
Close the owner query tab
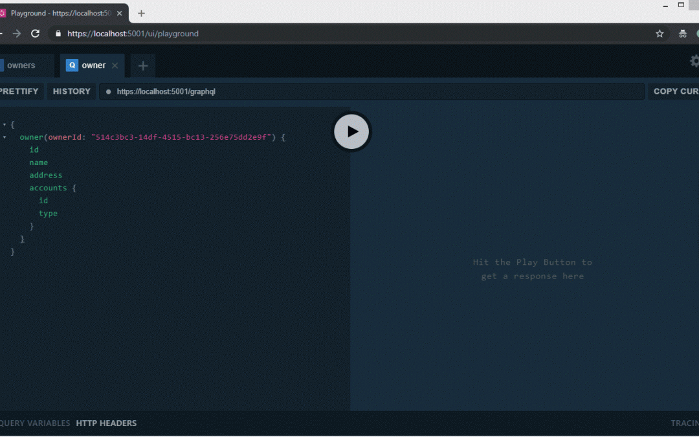coord(115,65)
